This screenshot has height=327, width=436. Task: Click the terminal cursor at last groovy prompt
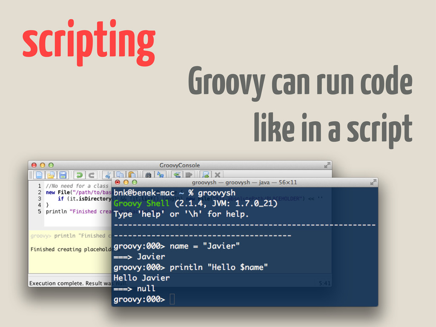172,299
